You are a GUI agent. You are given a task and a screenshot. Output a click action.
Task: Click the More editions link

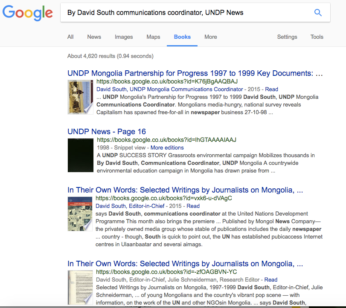(x=167, y=148)
